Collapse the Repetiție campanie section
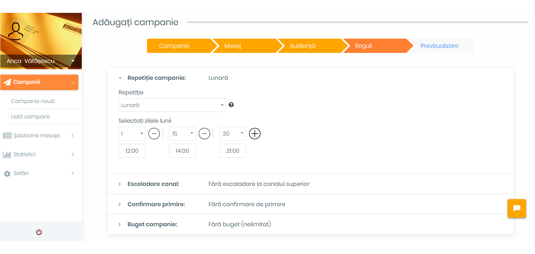The width and height of the screenshot is (535, 254). (x=120, y=78)
